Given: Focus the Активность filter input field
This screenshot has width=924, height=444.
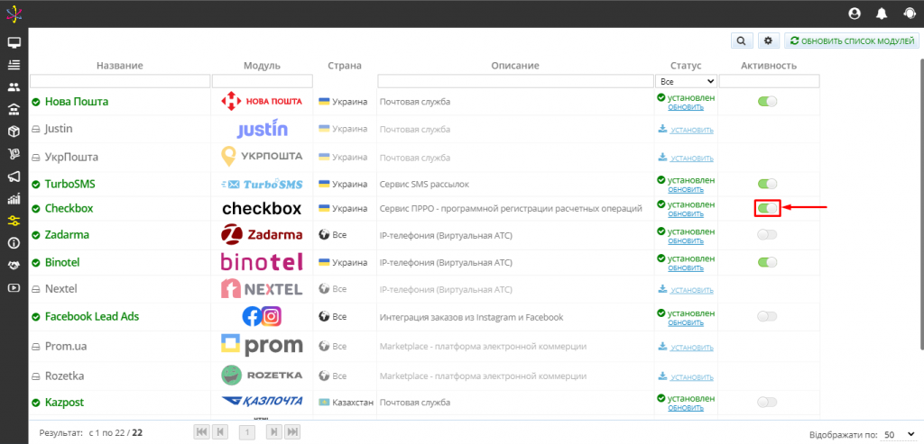Looking at the screenshot, I should pyautogui.click(x=769, y=80).
